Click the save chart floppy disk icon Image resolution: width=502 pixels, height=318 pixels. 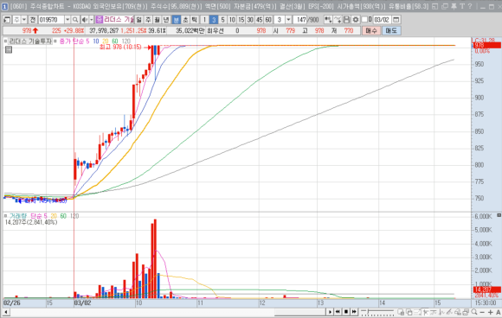coord(346,20)
